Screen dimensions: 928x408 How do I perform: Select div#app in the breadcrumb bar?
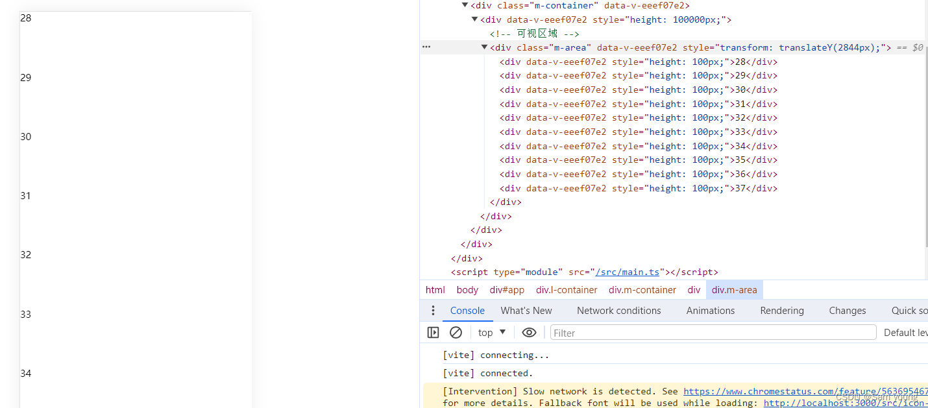(507, 290)
